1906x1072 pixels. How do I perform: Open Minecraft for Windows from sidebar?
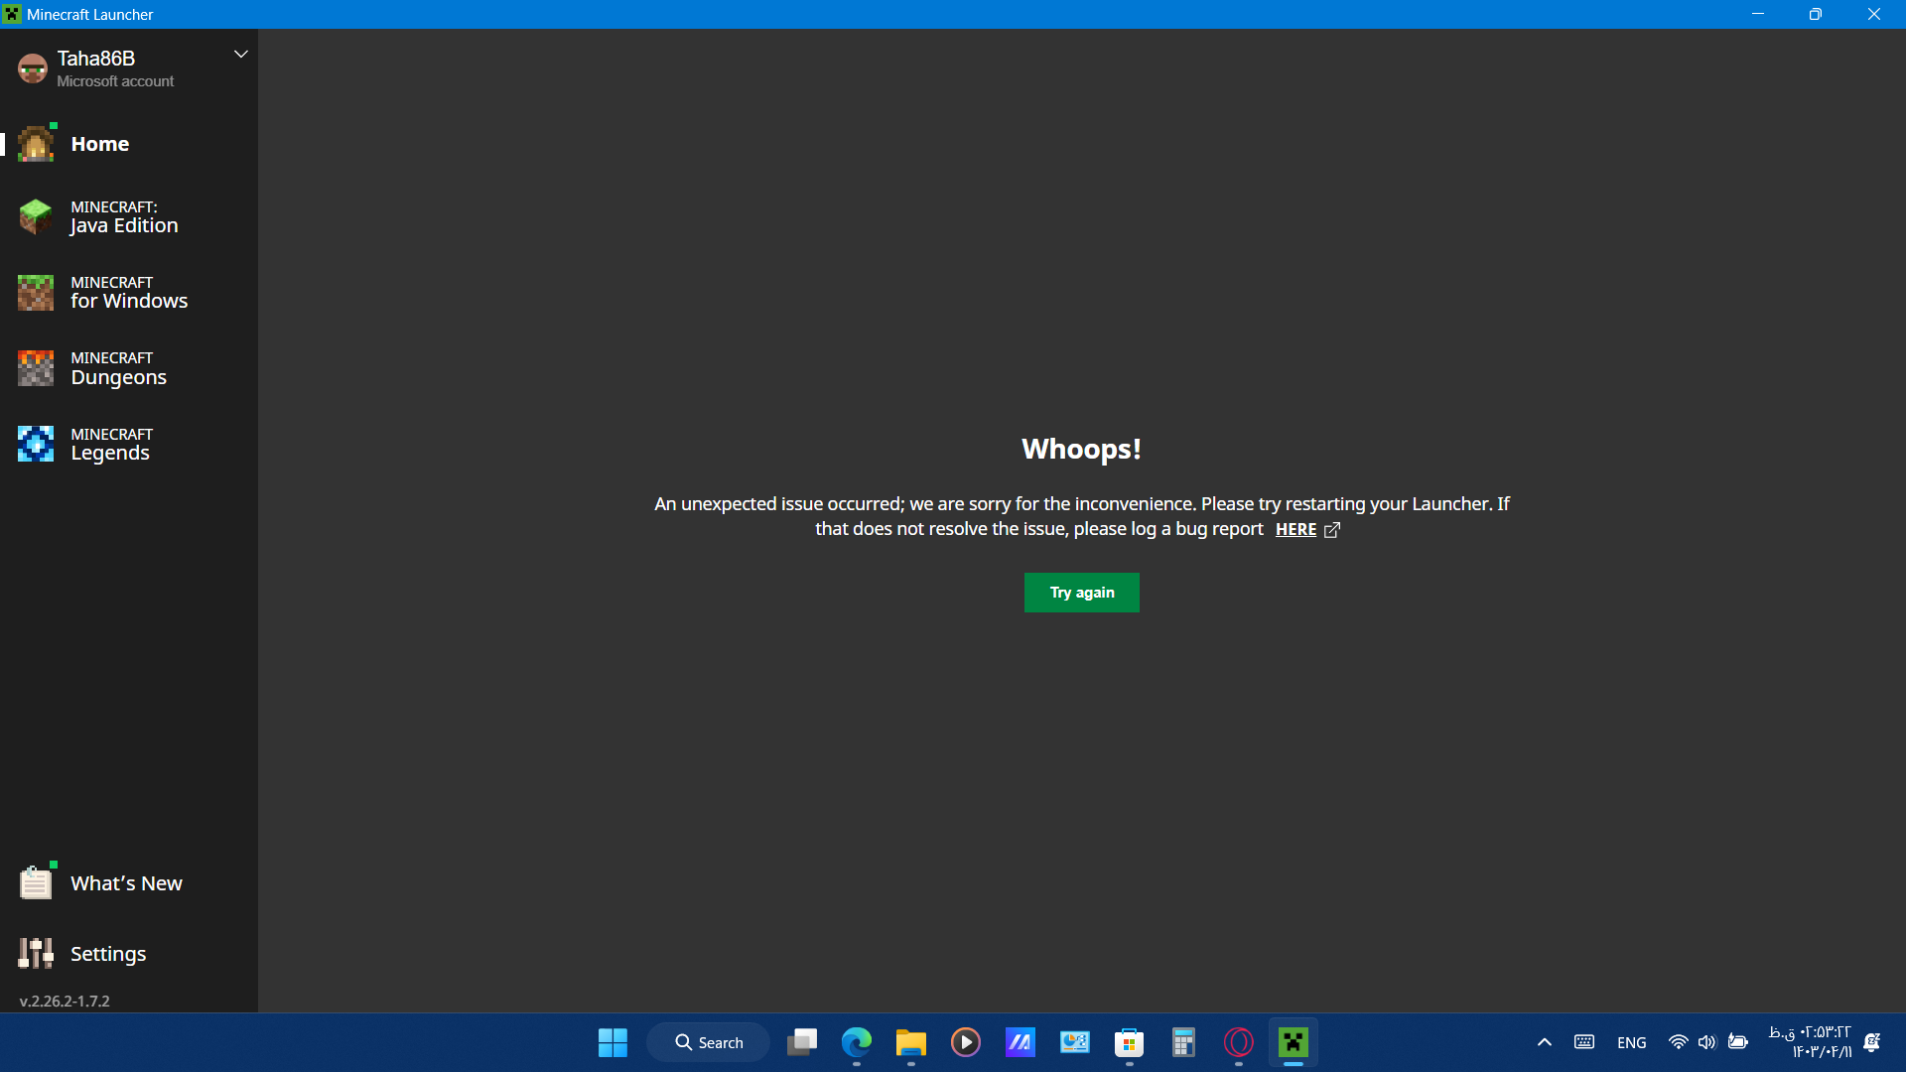pyautogui.click(x=128, y=293)
